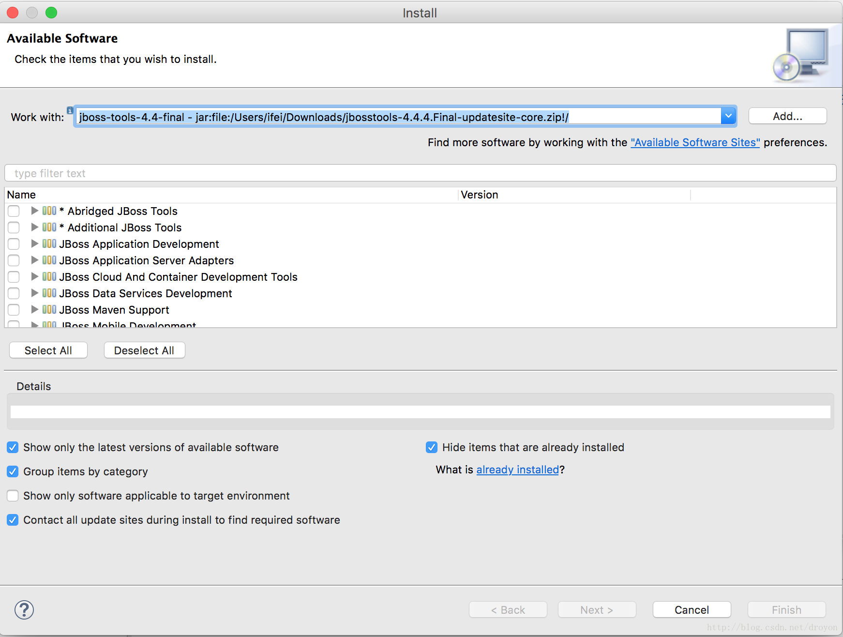The width and height of the screenshot is (843, 637).
Task: Sort list by Name column header
Action: tap(231, 195)
